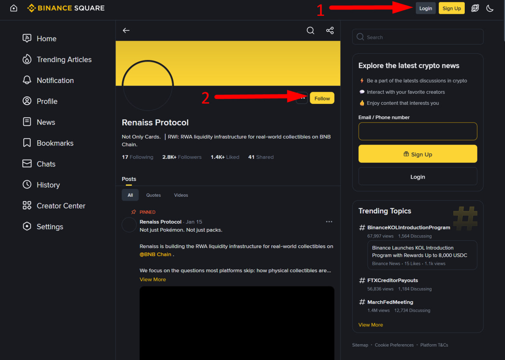Open the profile search magnifier icon

click(x=310, y=30)
